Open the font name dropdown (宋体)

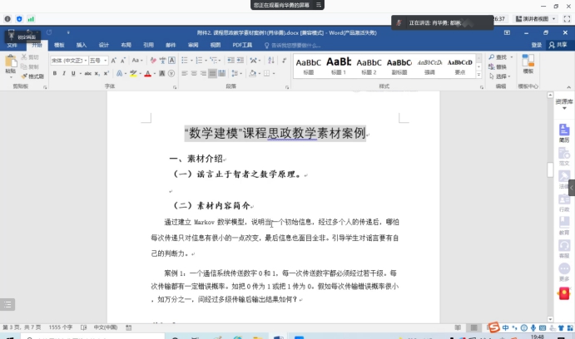pos(67,61)
